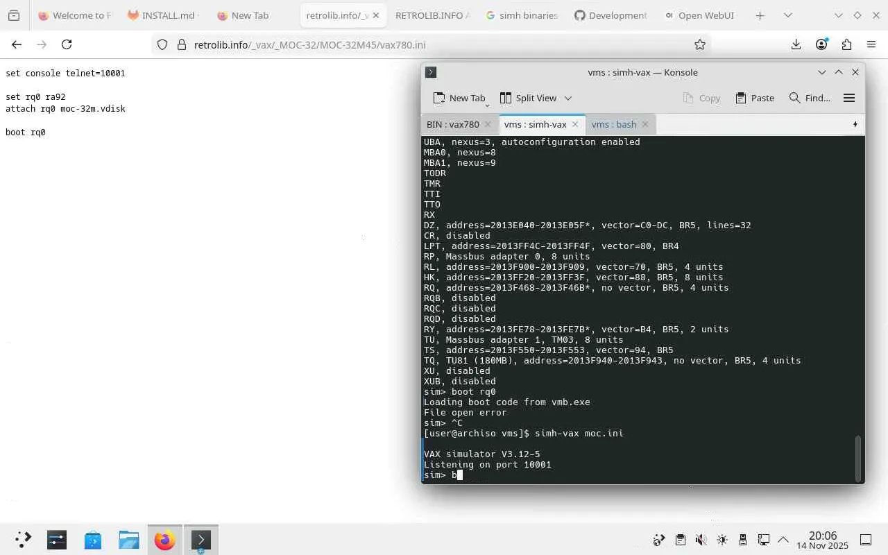The height and width of the screenshot is (555, 888).
Task: Open display brightness tray icon
Action: (721, 540)
